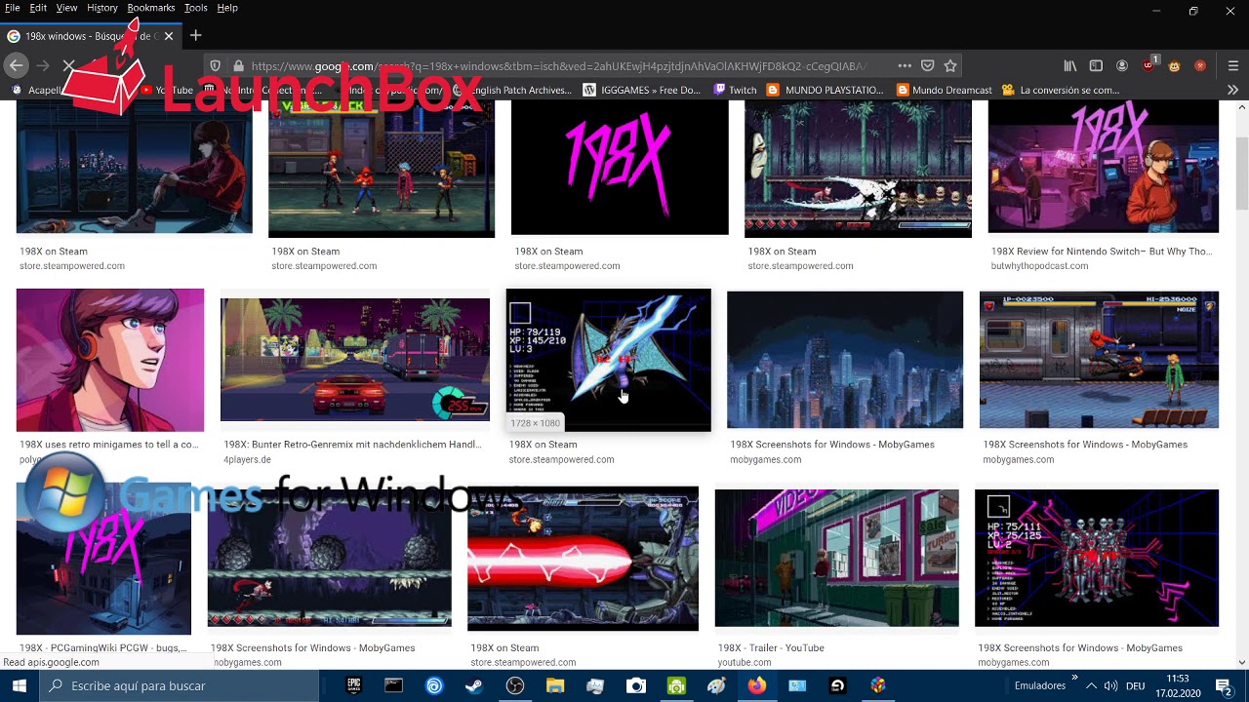Open the subway fight MobyGames thumbnail
The width and height of the screenshot is (1249, 702).
(x=1099, y=360)
